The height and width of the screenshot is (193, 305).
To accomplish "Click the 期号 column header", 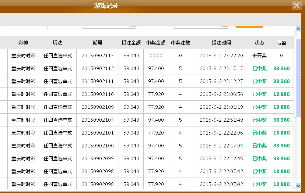I will tap(98, 43).
